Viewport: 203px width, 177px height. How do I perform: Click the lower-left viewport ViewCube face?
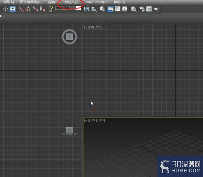69,130
